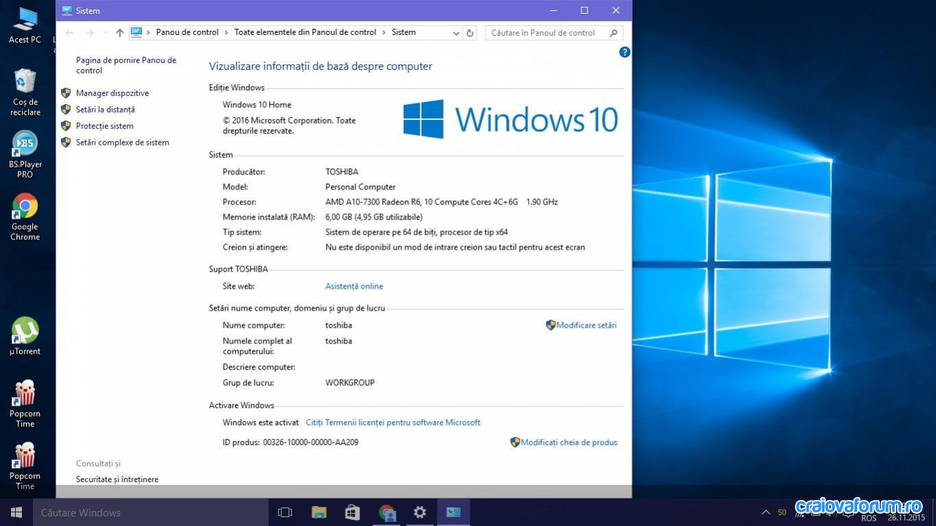
Task: Click the Sistem window taskbar button
Action: coord(453,512)
